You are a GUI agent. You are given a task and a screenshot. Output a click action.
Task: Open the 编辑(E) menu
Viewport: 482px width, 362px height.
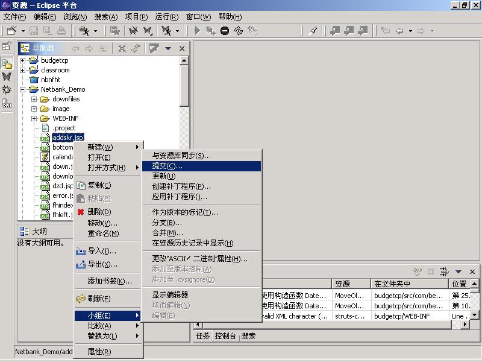[45, 17]
